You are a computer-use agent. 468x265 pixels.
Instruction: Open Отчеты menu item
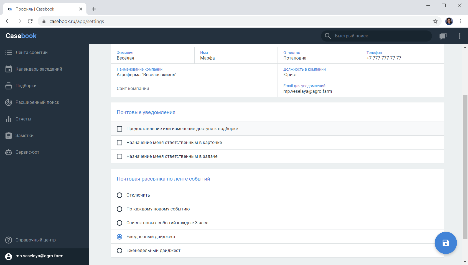click(44, 119)
